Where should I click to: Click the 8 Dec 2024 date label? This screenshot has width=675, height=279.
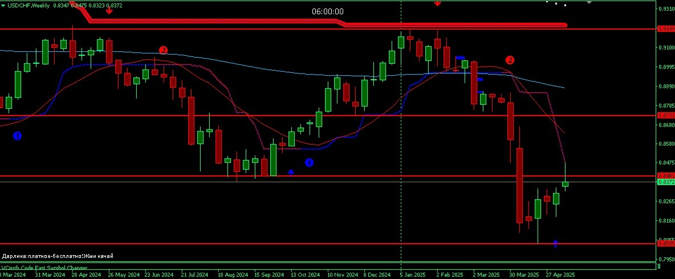coord(377,274)
